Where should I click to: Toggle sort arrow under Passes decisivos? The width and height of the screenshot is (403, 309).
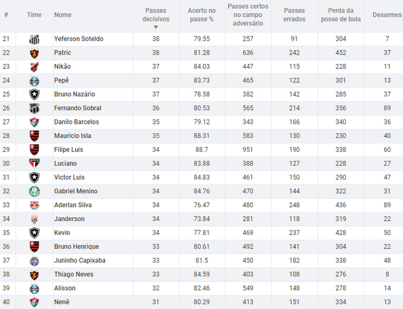click(156, 27)
